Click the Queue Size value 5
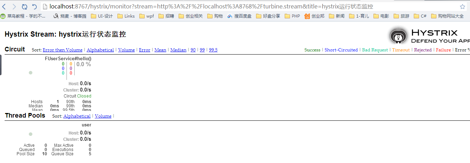Viewport: 470px width, 163px height. (x=90, y=154)
